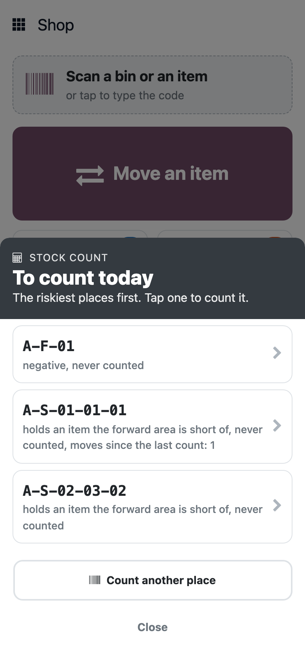Select the A-F-01 location title
Image resolution: width=305 pixels, height=660 pixels.
tap(49, 346)
